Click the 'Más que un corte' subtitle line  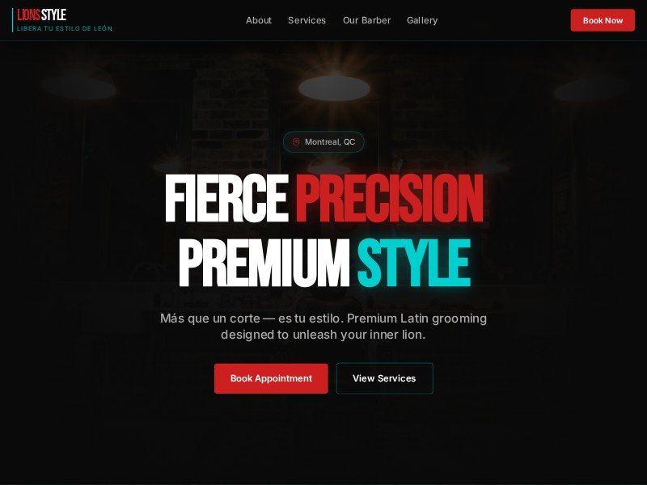(x=323, y=318)
